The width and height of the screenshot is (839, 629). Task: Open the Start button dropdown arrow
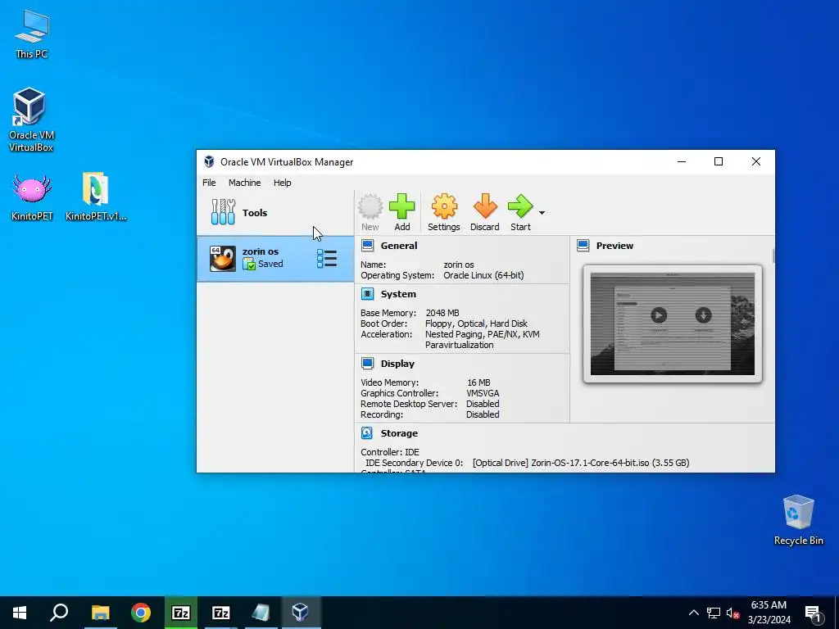542,213
